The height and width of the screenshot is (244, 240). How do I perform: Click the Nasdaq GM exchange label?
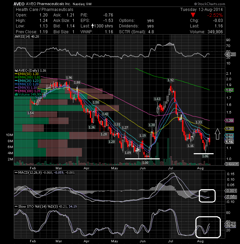pos(82,4)
